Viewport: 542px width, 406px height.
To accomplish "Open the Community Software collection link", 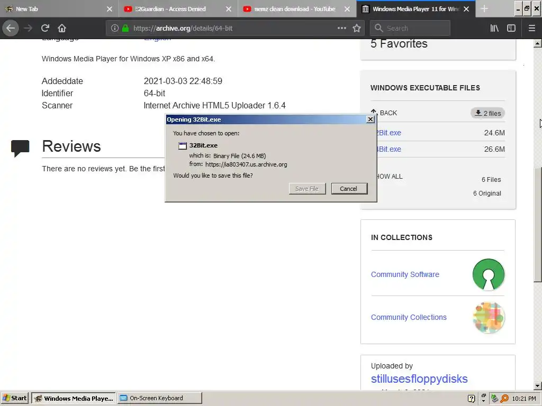I will point(405,274).
